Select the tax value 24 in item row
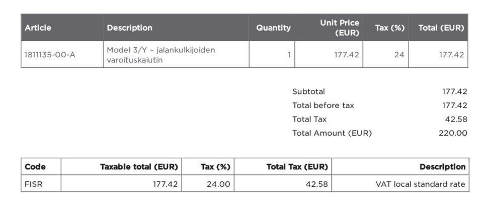The width and height of the screenshot is (483, 224). (x=399, y=55)
